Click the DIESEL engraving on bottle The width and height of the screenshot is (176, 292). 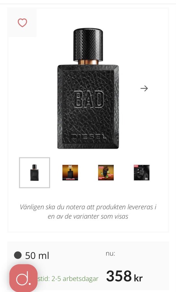click(89, 137)
